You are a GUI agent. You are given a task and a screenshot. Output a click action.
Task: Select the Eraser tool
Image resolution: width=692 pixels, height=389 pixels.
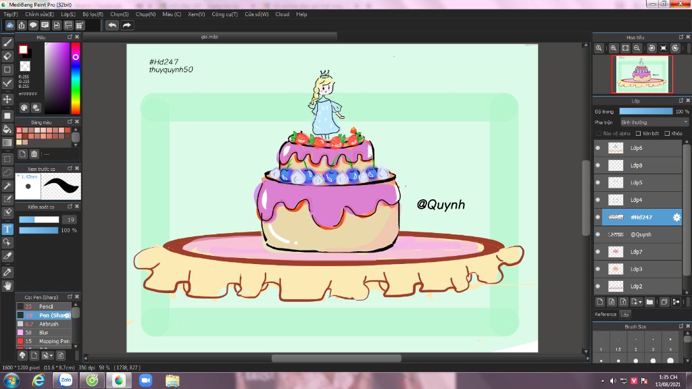7,56
